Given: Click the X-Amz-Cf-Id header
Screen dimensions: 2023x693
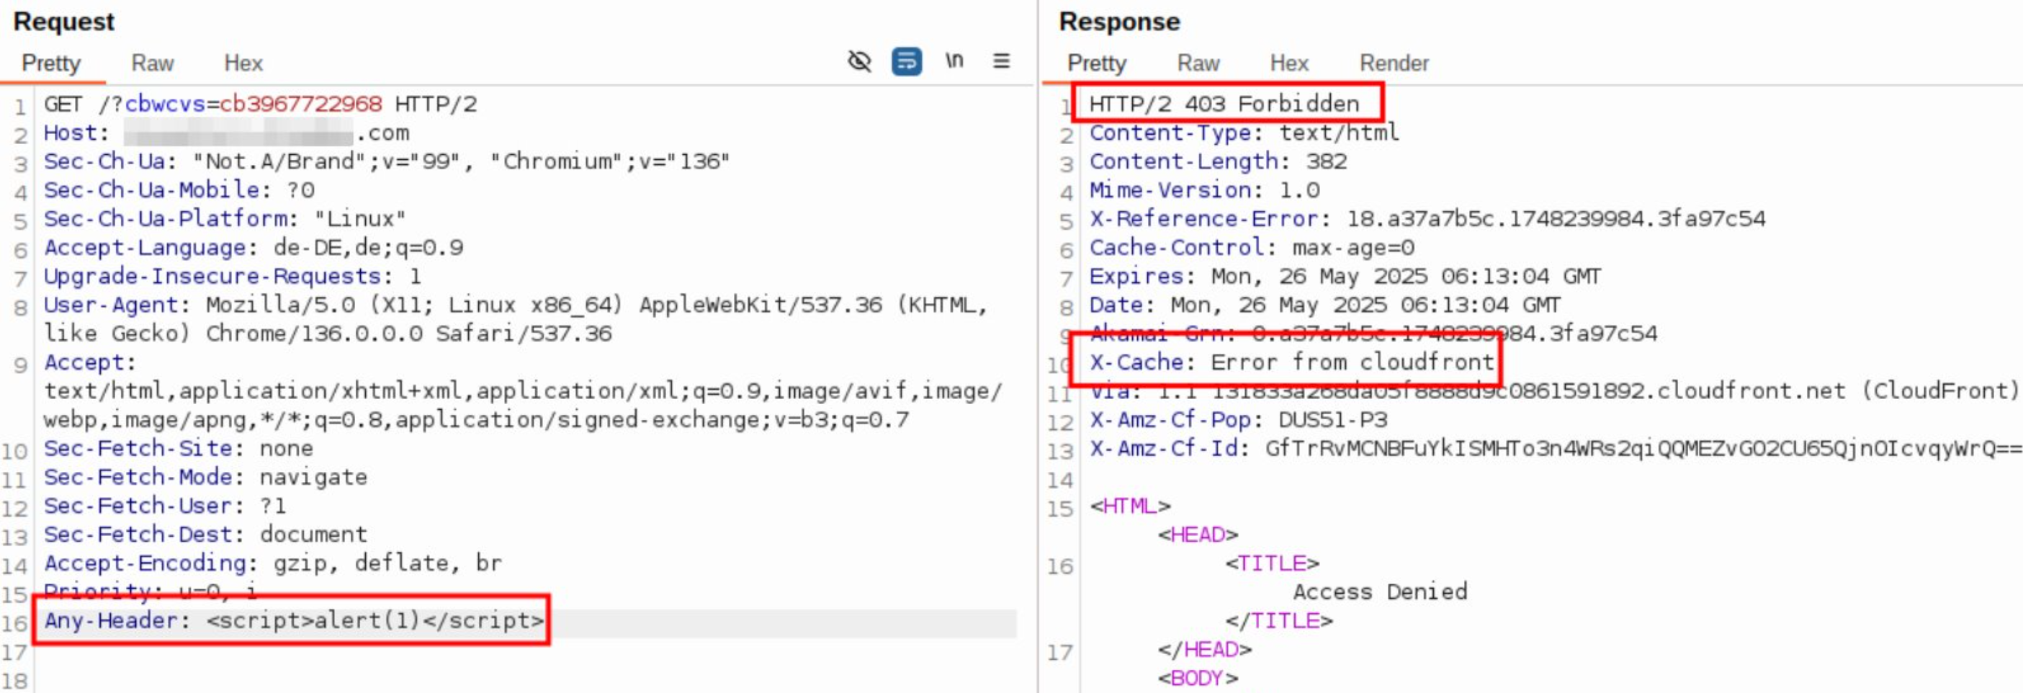Looking at the screenshot, I should pos(1555,448).
